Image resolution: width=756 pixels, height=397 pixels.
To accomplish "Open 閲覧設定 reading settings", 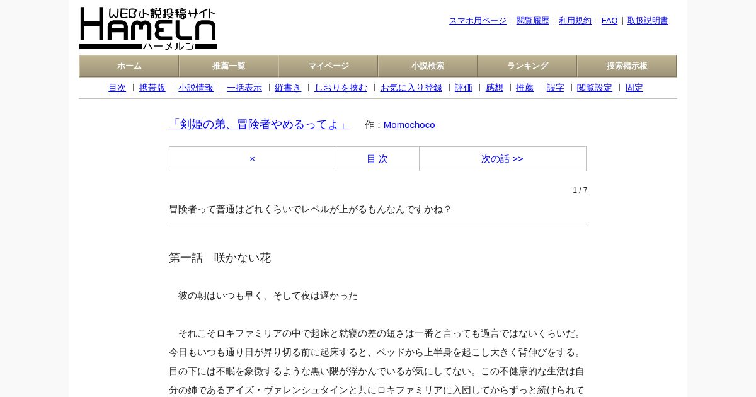I will (595, 88).
